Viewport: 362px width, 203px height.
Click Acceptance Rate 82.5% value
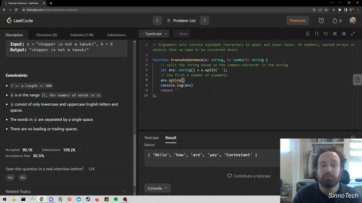38,156
